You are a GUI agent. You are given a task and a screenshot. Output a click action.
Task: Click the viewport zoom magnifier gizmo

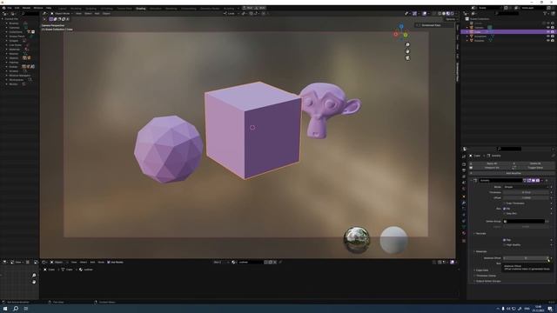407,44
